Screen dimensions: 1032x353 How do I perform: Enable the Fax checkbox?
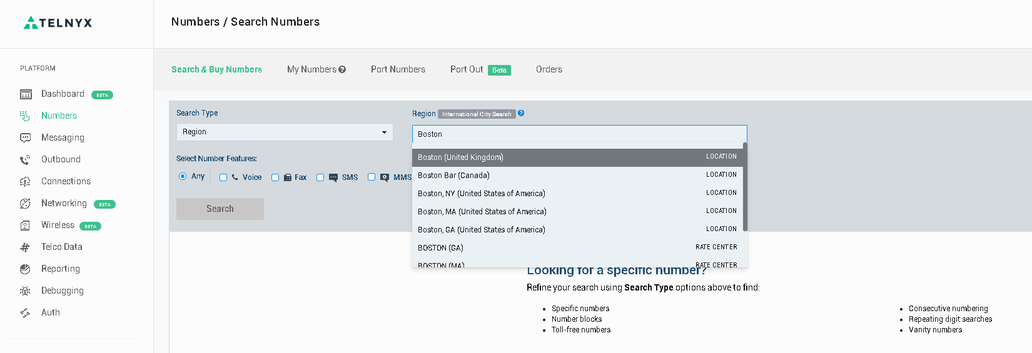[x=275, y=177]
